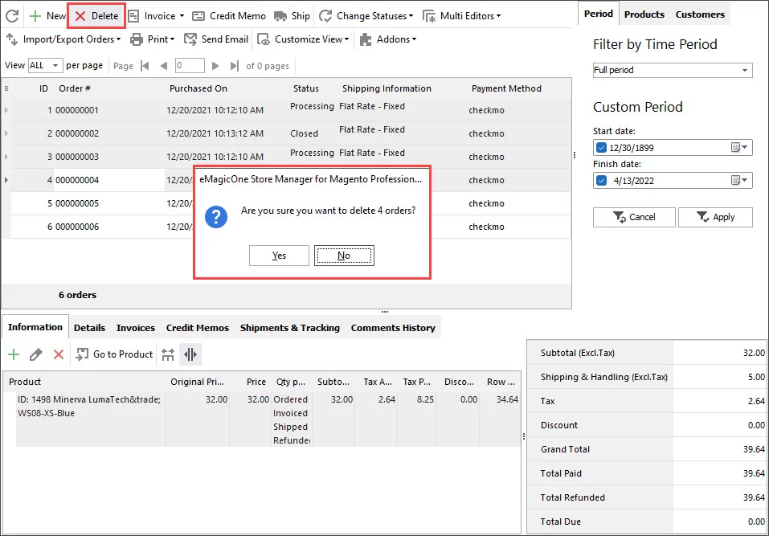769x536 pixels.
Task: Click the fit columns width icon
Action: click(x=168, y=354)
